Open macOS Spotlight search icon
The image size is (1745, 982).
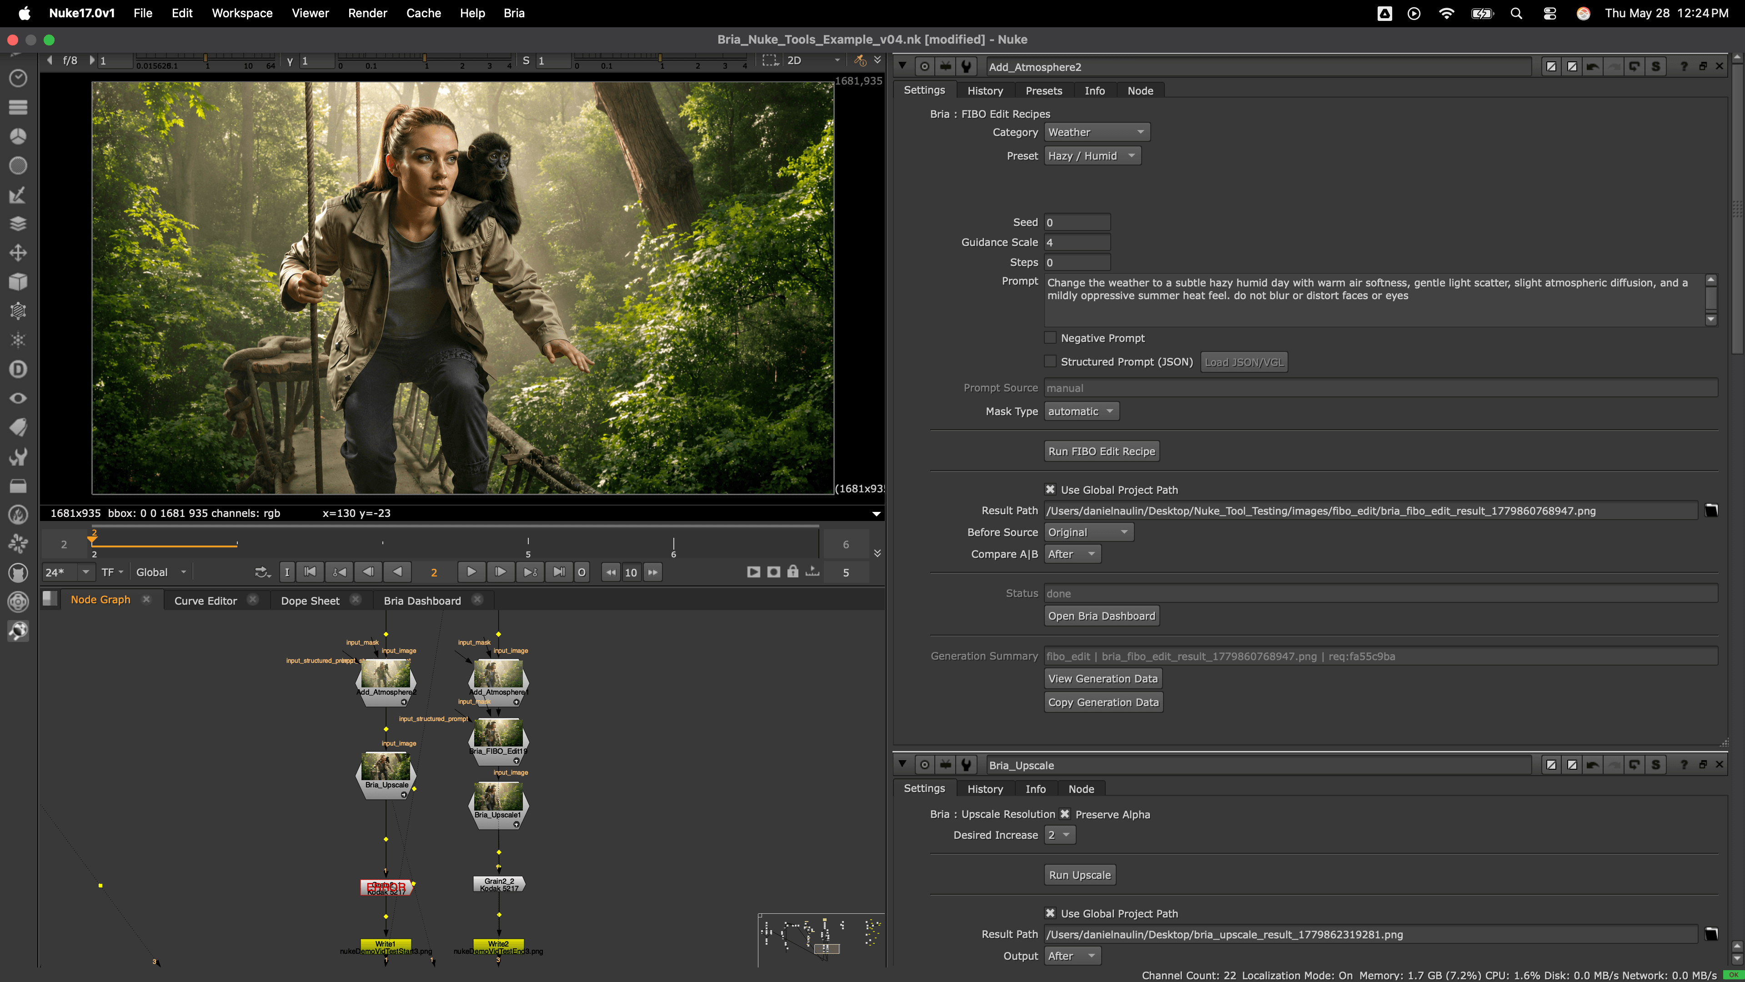(1516, 14)
